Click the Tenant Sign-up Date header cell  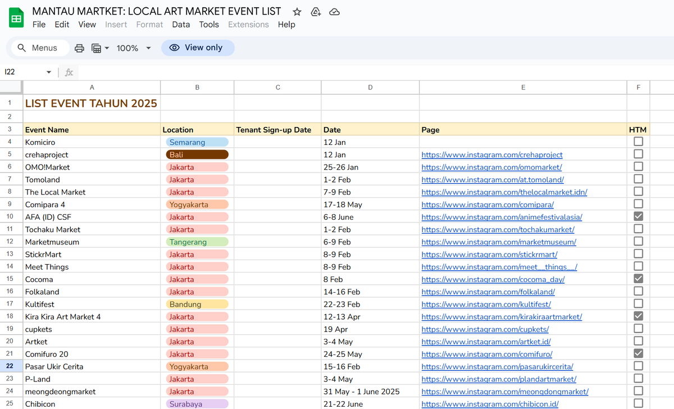tap(277, 130)
